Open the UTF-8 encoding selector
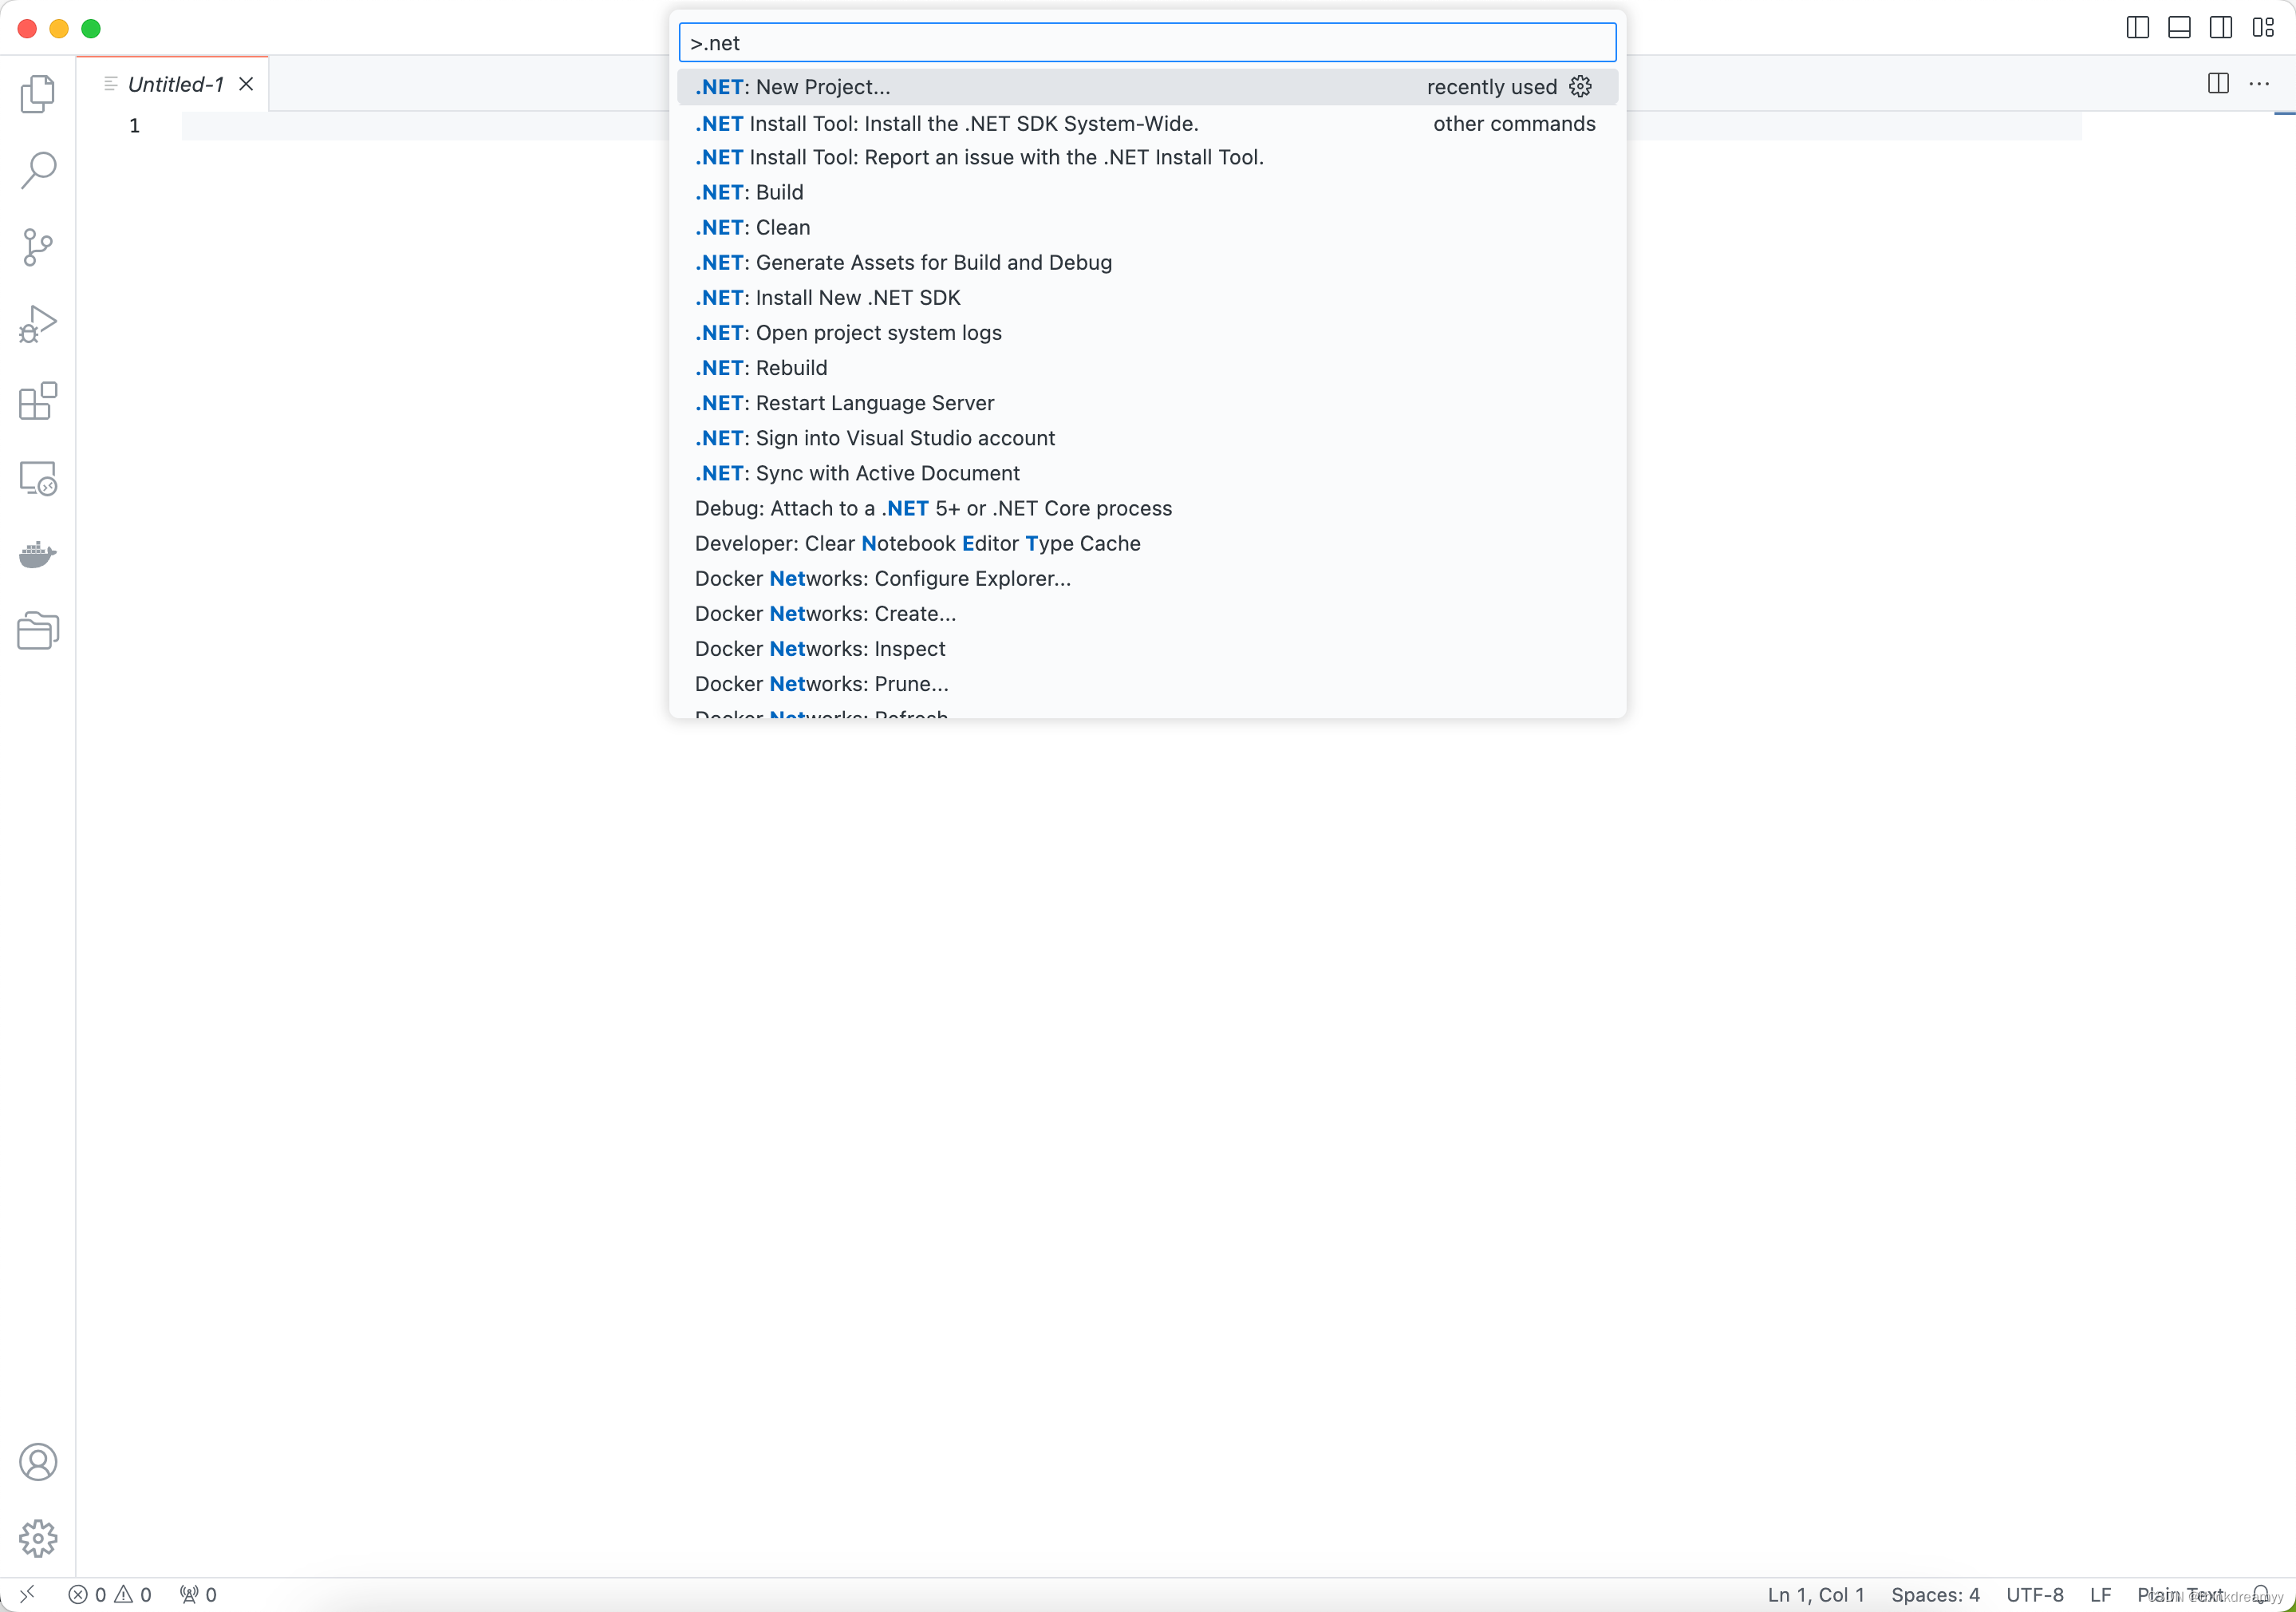Viewport: 2296px width, 1612px height. coord(2034,1595)
